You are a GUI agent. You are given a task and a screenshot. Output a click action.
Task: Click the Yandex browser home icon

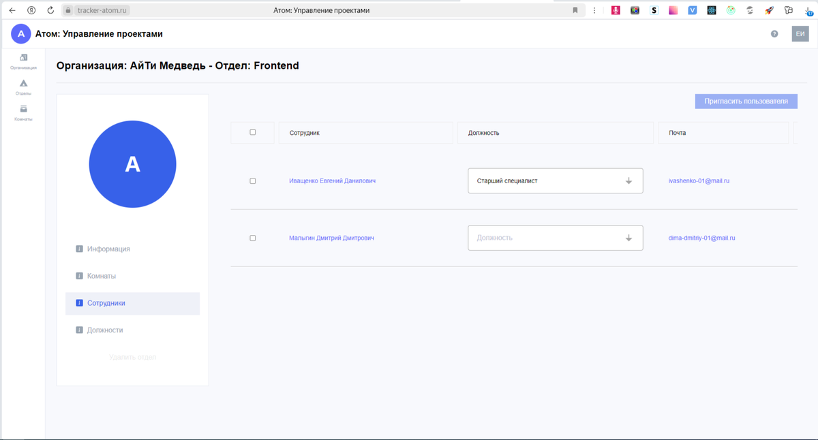pyautogui.click(x=31, y=10)
